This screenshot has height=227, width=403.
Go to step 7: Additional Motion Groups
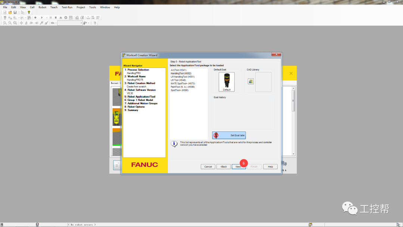(x=141, y=103)
